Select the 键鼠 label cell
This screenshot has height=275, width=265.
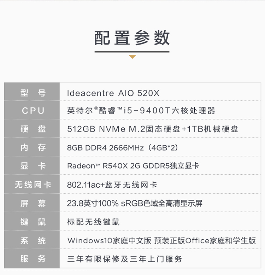pyautogui.click(x=32, y=221)
